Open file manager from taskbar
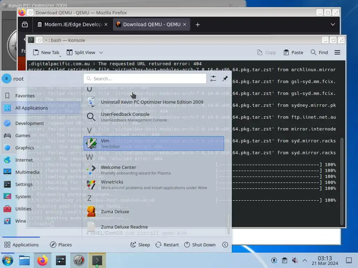The height and width of the screenshot is (268, 358). 24,260
